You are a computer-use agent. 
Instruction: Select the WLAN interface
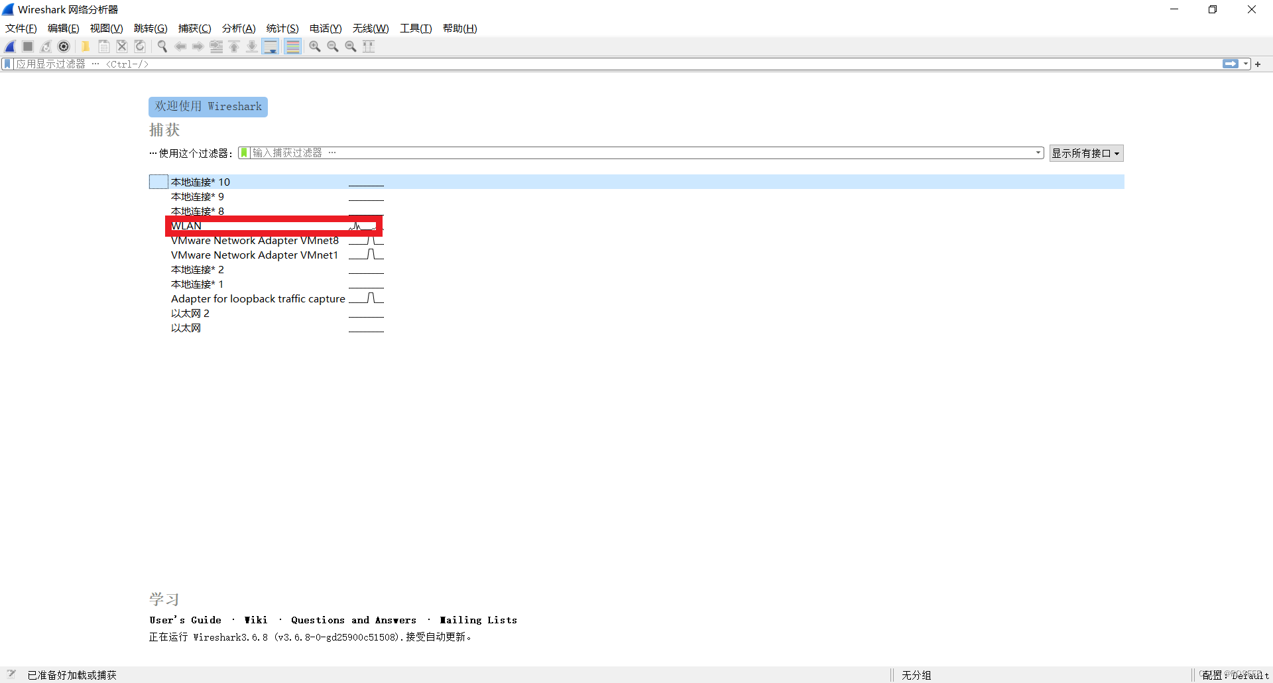click(x=636, y=225)
